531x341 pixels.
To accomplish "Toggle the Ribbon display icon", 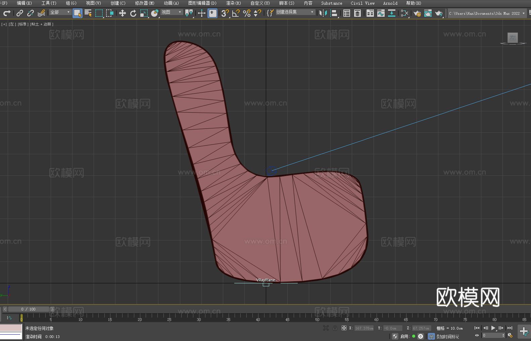I will coord(370,13).
